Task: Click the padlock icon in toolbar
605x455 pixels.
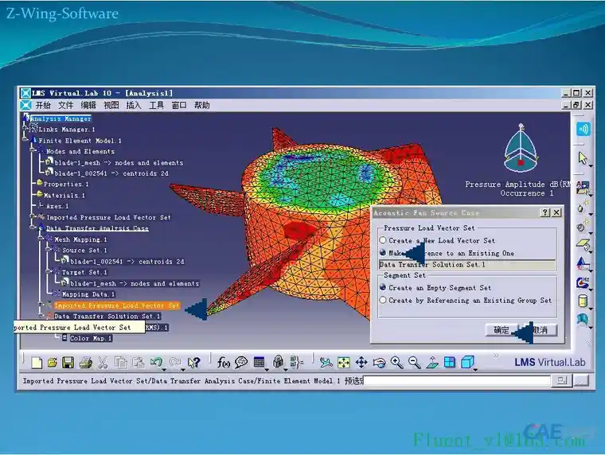Action: 278,362
